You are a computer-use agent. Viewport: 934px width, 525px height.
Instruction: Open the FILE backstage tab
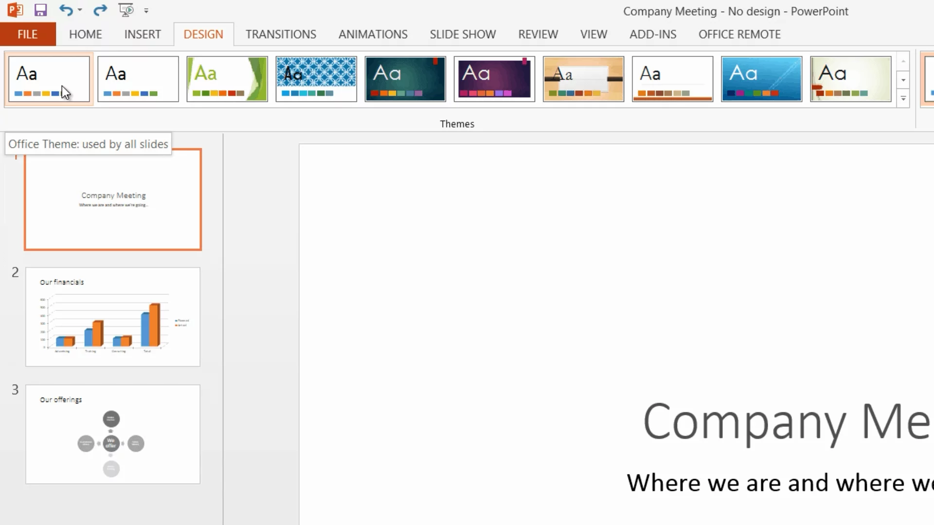tap(28, 35)
